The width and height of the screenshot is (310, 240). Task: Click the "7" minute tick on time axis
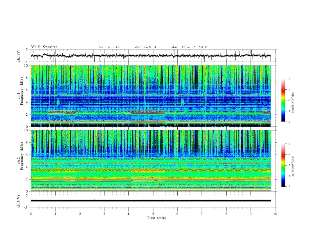click(x=202, y=214)
